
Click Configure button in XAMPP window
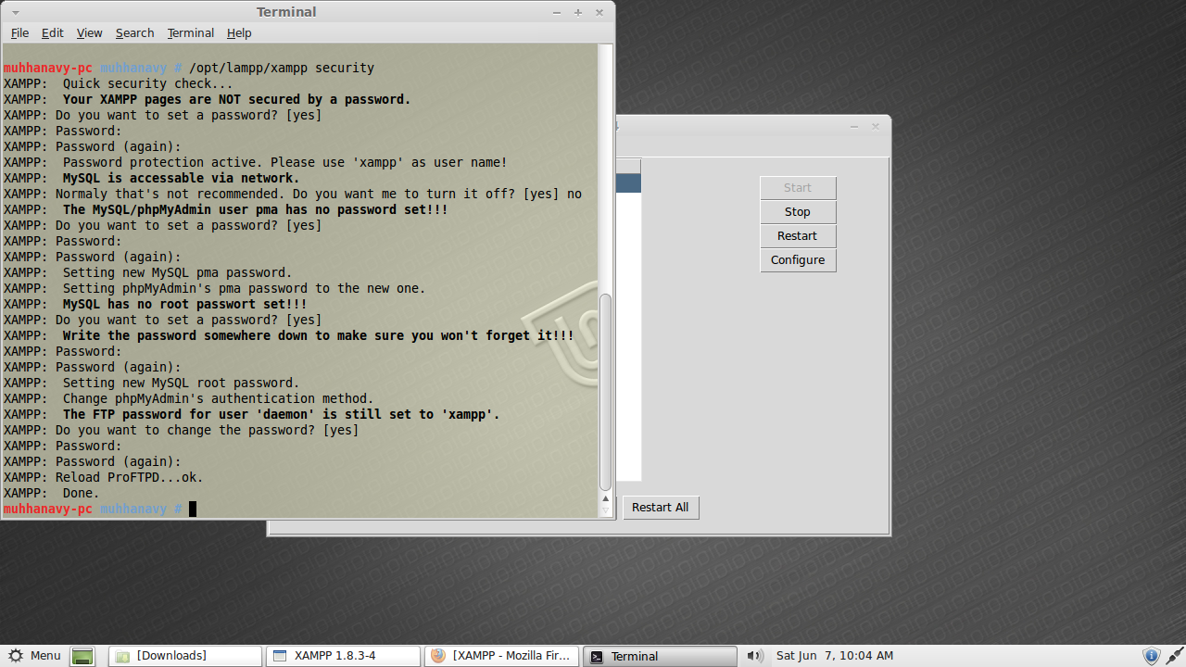click(x=798, y=259)
